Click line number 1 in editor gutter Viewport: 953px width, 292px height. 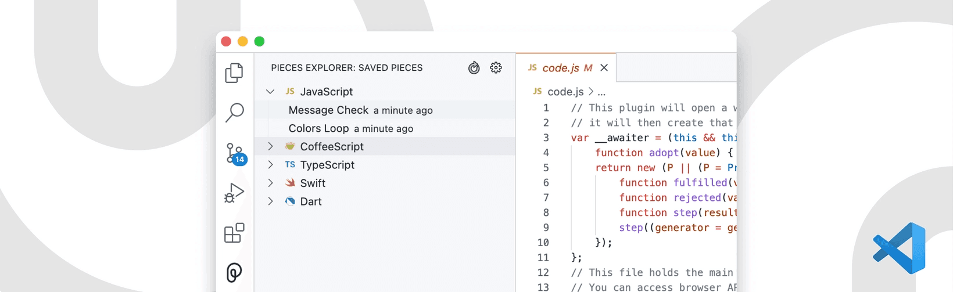tap(546, 107)
